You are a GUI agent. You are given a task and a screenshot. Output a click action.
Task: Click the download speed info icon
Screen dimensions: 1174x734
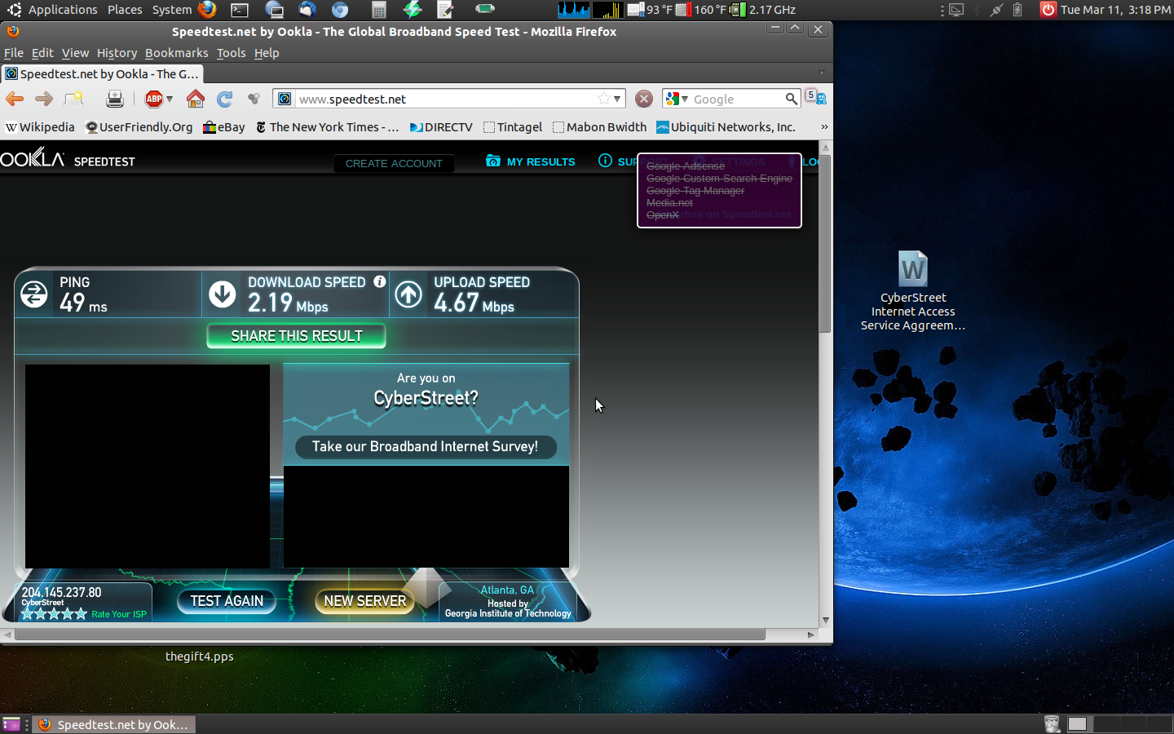pos(380,281)
